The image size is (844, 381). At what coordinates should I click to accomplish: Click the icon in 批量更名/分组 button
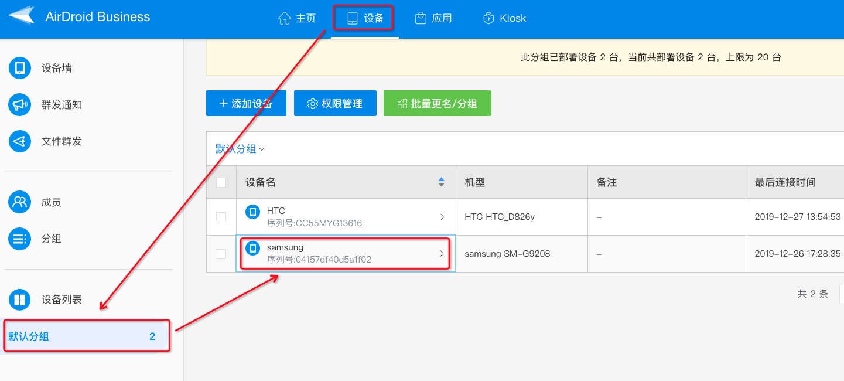click(x=402, y=104)
